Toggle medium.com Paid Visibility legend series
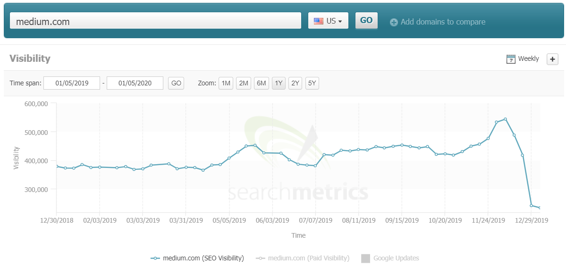 pyautogui.click(x=303, y=258)
